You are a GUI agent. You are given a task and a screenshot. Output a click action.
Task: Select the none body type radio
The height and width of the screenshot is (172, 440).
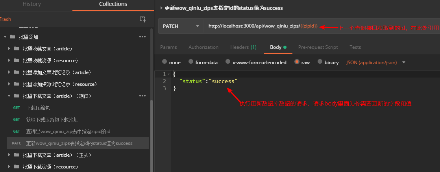pos(165,62)
